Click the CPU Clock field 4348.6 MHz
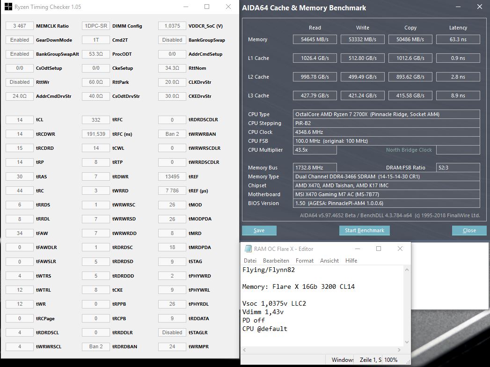The image size is (490, 367). pos(386,132)
